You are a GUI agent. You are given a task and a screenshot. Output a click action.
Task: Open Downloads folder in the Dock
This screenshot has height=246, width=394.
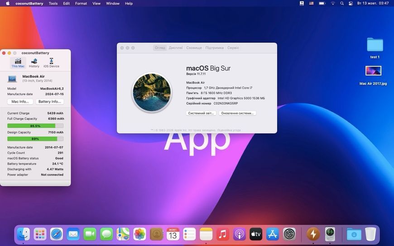point(354,234)
